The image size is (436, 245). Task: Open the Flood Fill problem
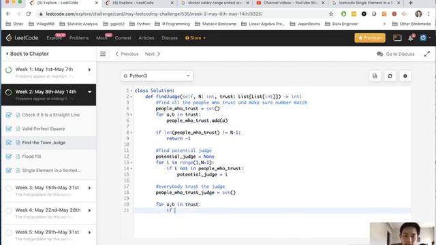pyautogui.click(x=31, y=157)
